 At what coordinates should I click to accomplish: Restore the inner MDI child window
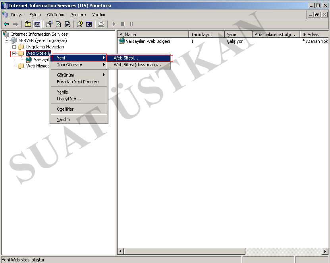[317, 15]
